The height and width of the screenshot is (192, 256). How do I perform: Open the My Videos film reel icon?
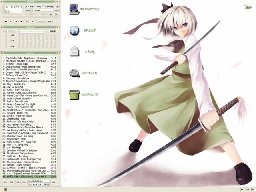tap(74, 73)
